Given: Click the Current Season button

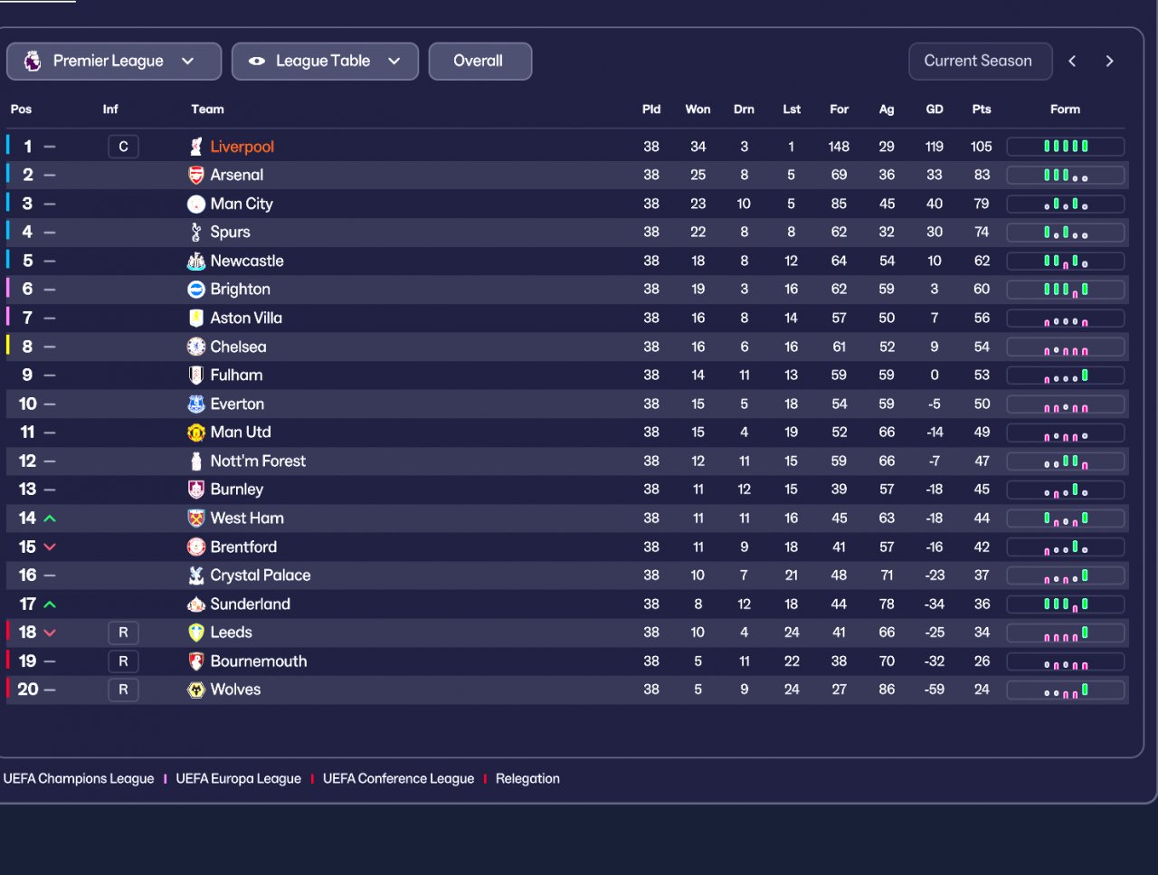Looking at the screenshot, I should pyautogui.click(x=980, y=62).
